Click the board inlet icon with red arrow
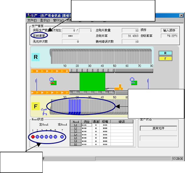185x173 pixels. [53, 81]
